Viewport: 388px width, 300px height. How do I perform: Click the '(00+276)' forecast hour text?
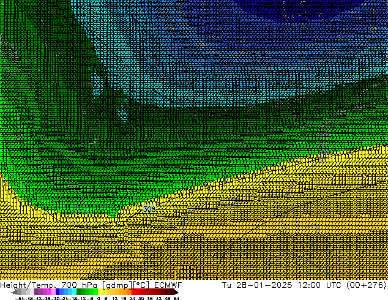(x=367, y=285)
